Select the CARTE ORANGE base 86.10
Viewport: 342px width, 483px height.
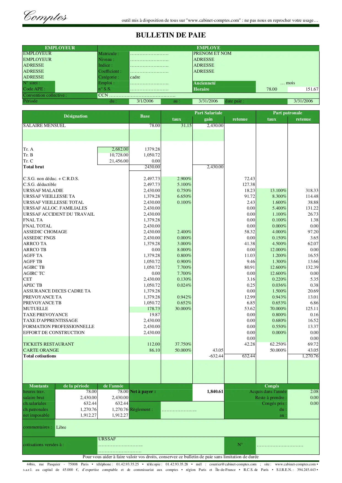pyautogui.click(x=153, y=350)
